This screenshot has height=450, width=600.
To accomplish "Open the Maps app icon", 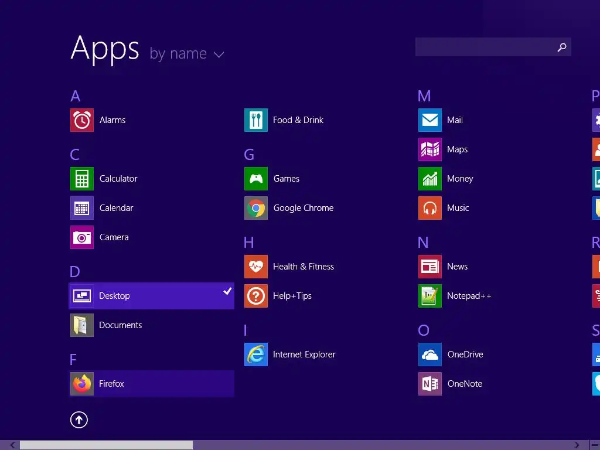I will [x=430, y=149].
